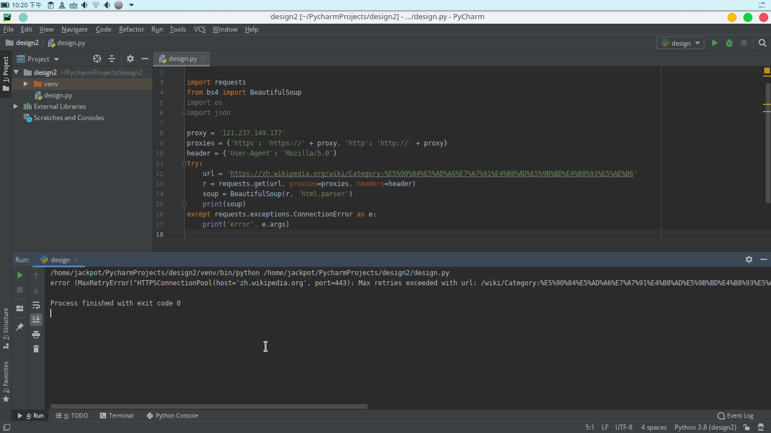771x433 pixels.
Task: Open the 6: TODO tool window
Action: click(72, 416)
